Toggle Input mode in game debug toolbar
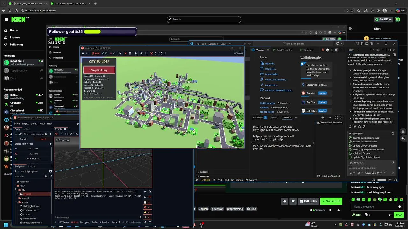The height and width of the screenshot is (229, 408). coord(96,53)
